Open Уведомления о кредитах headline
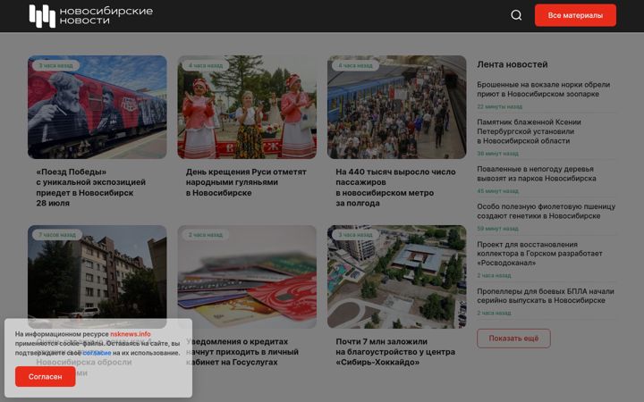Screen dimensions: 644x402 [244, 352]
